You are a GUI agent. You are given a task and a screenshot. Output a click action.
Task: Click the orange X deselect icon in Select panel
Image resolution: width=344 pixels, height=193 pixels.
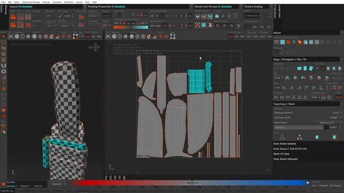click(288, 42)
